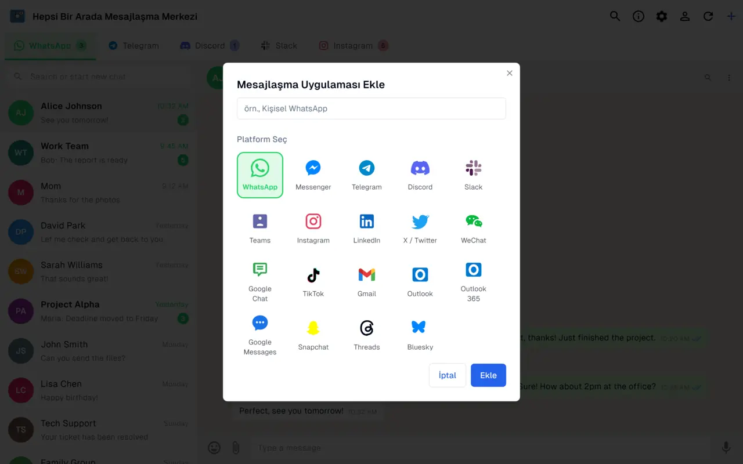Screen dimensions: 743x464
Task: Choose Outlook 365 platform
Action: [474, 282]
